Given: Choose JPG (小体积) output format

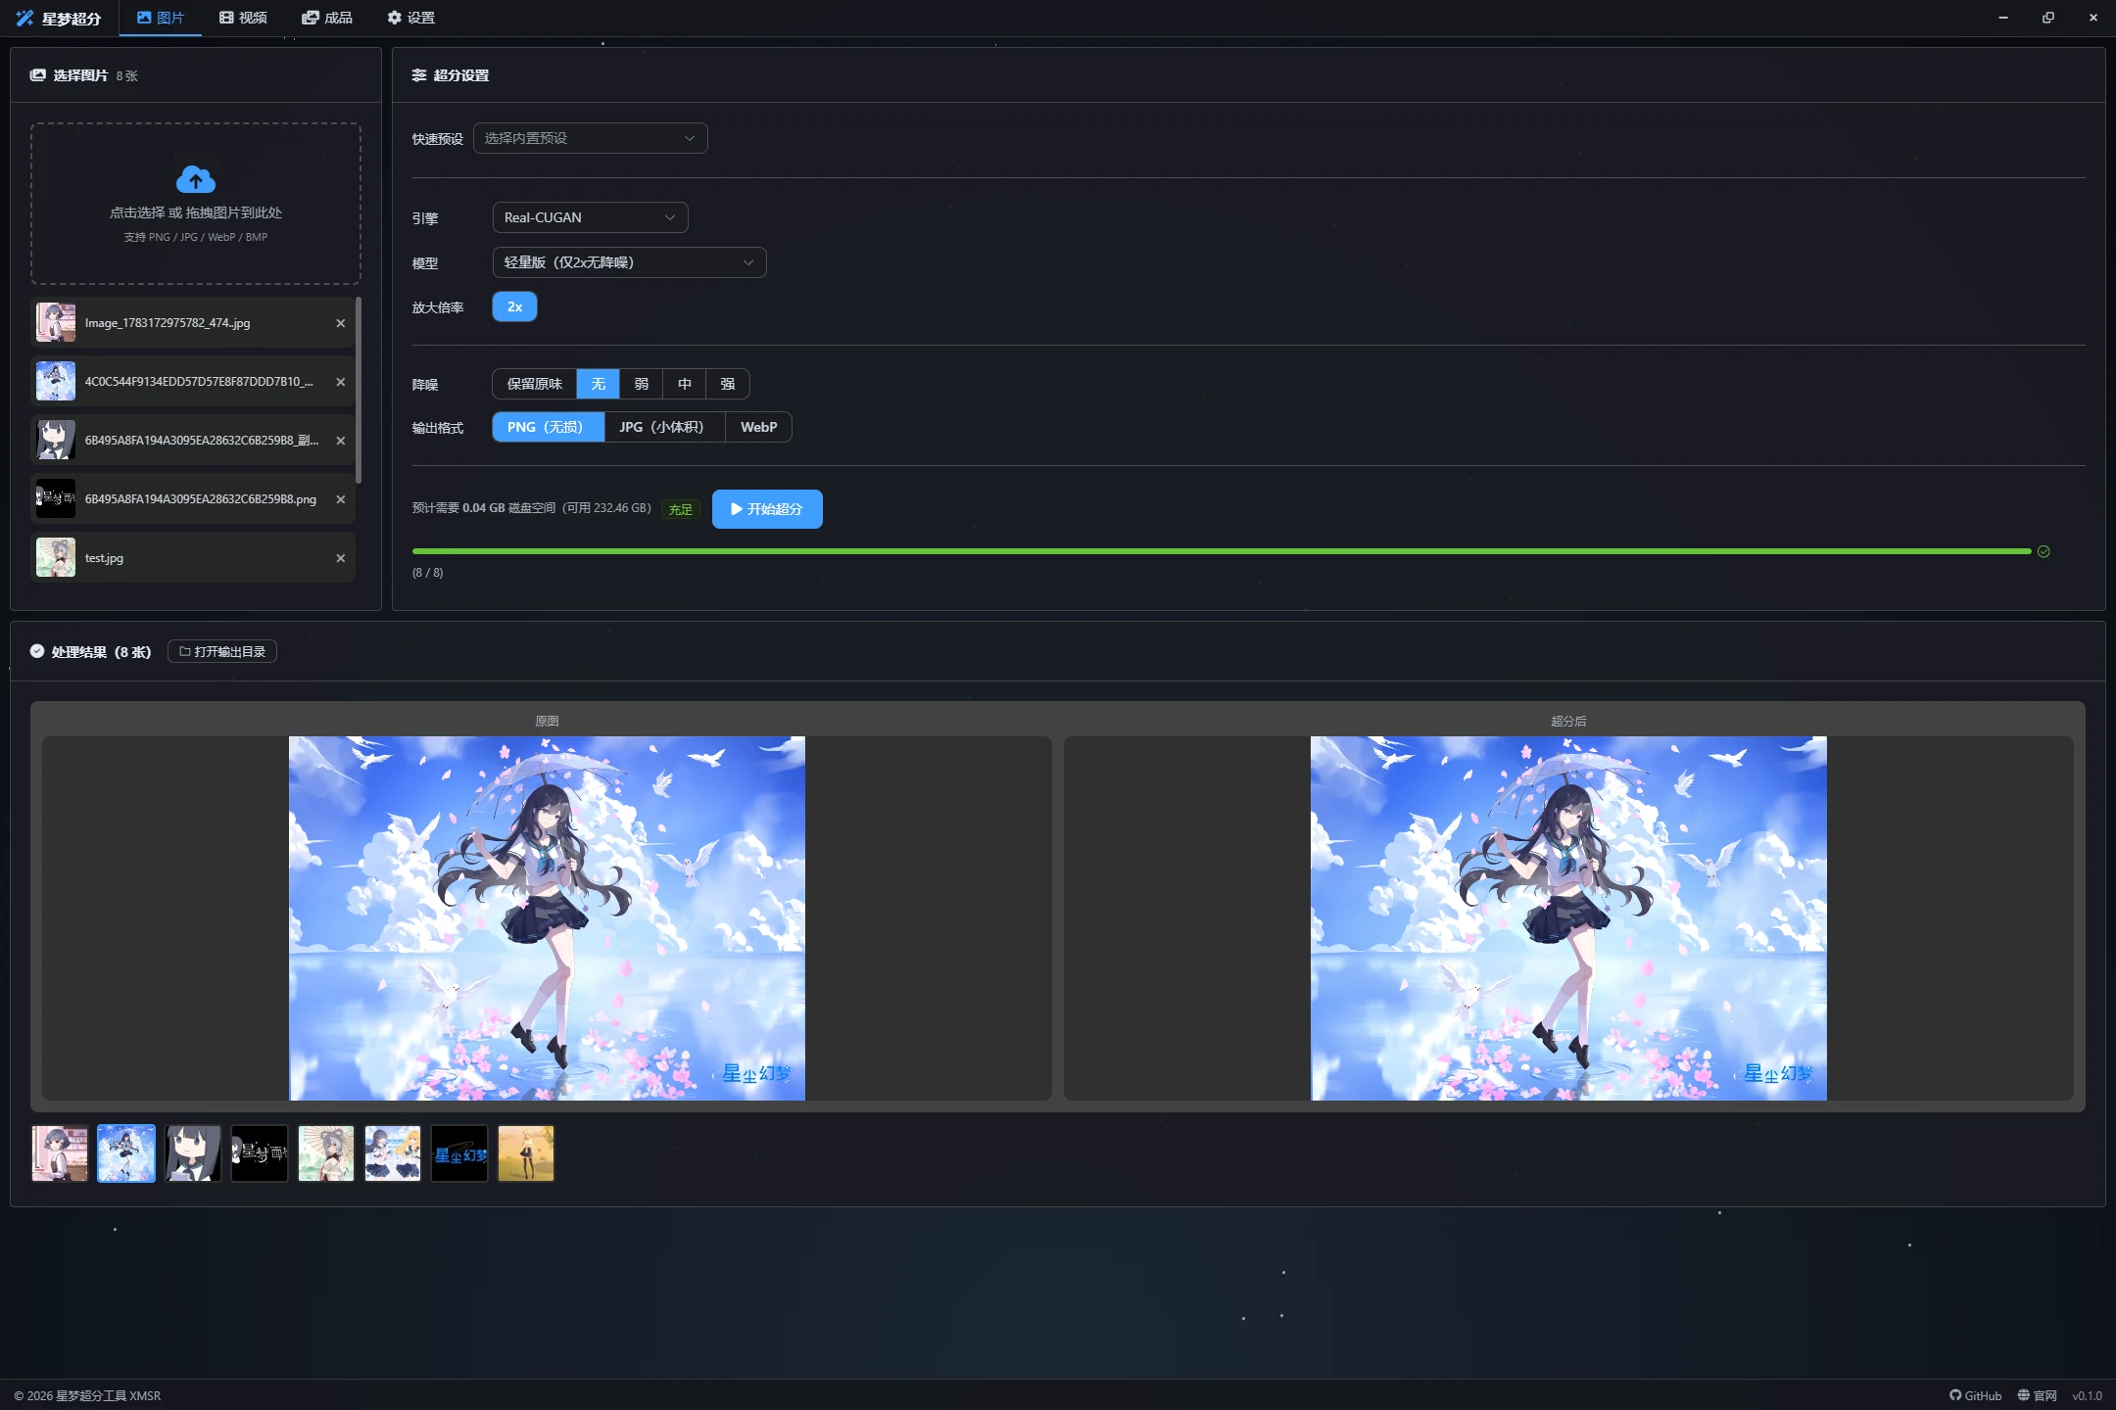Looking at the screenshot, I should 664,427.
